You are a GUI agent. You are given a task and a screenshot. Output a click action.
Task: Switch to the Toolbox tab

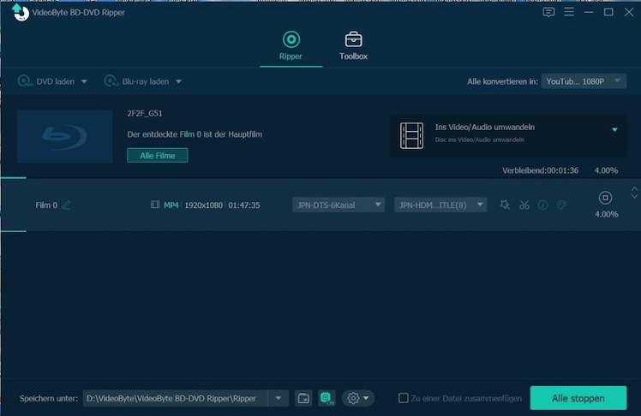tap(353, 46)
